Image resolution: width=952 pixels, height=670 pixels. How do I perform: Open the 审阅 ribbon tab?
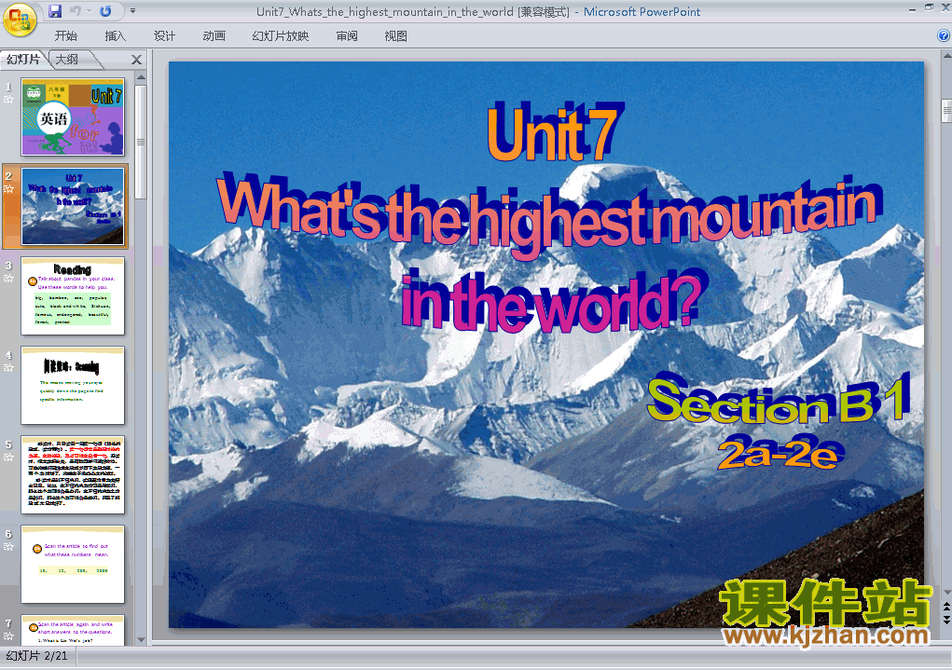pyautogui.click(x=347, y=35)
